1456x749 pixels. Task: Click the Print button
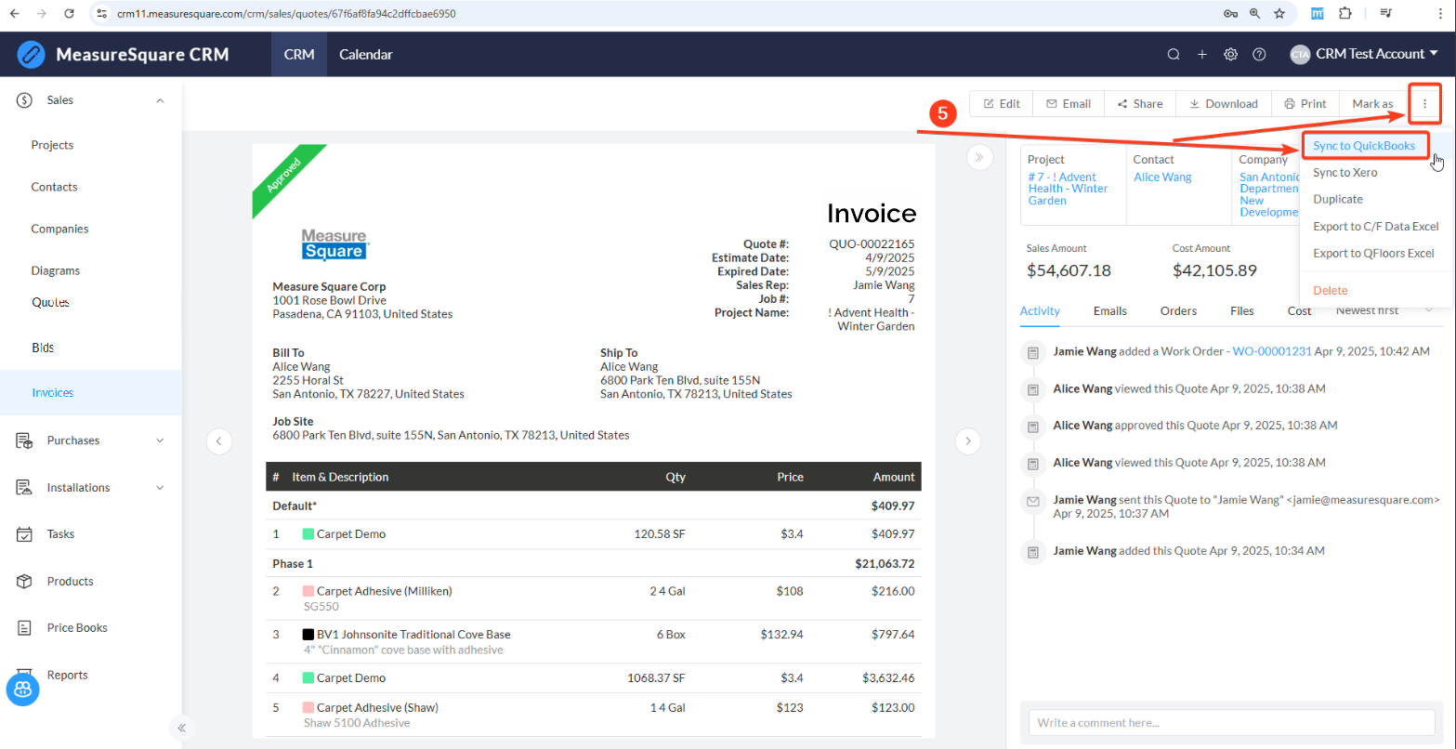(1305, 104)
